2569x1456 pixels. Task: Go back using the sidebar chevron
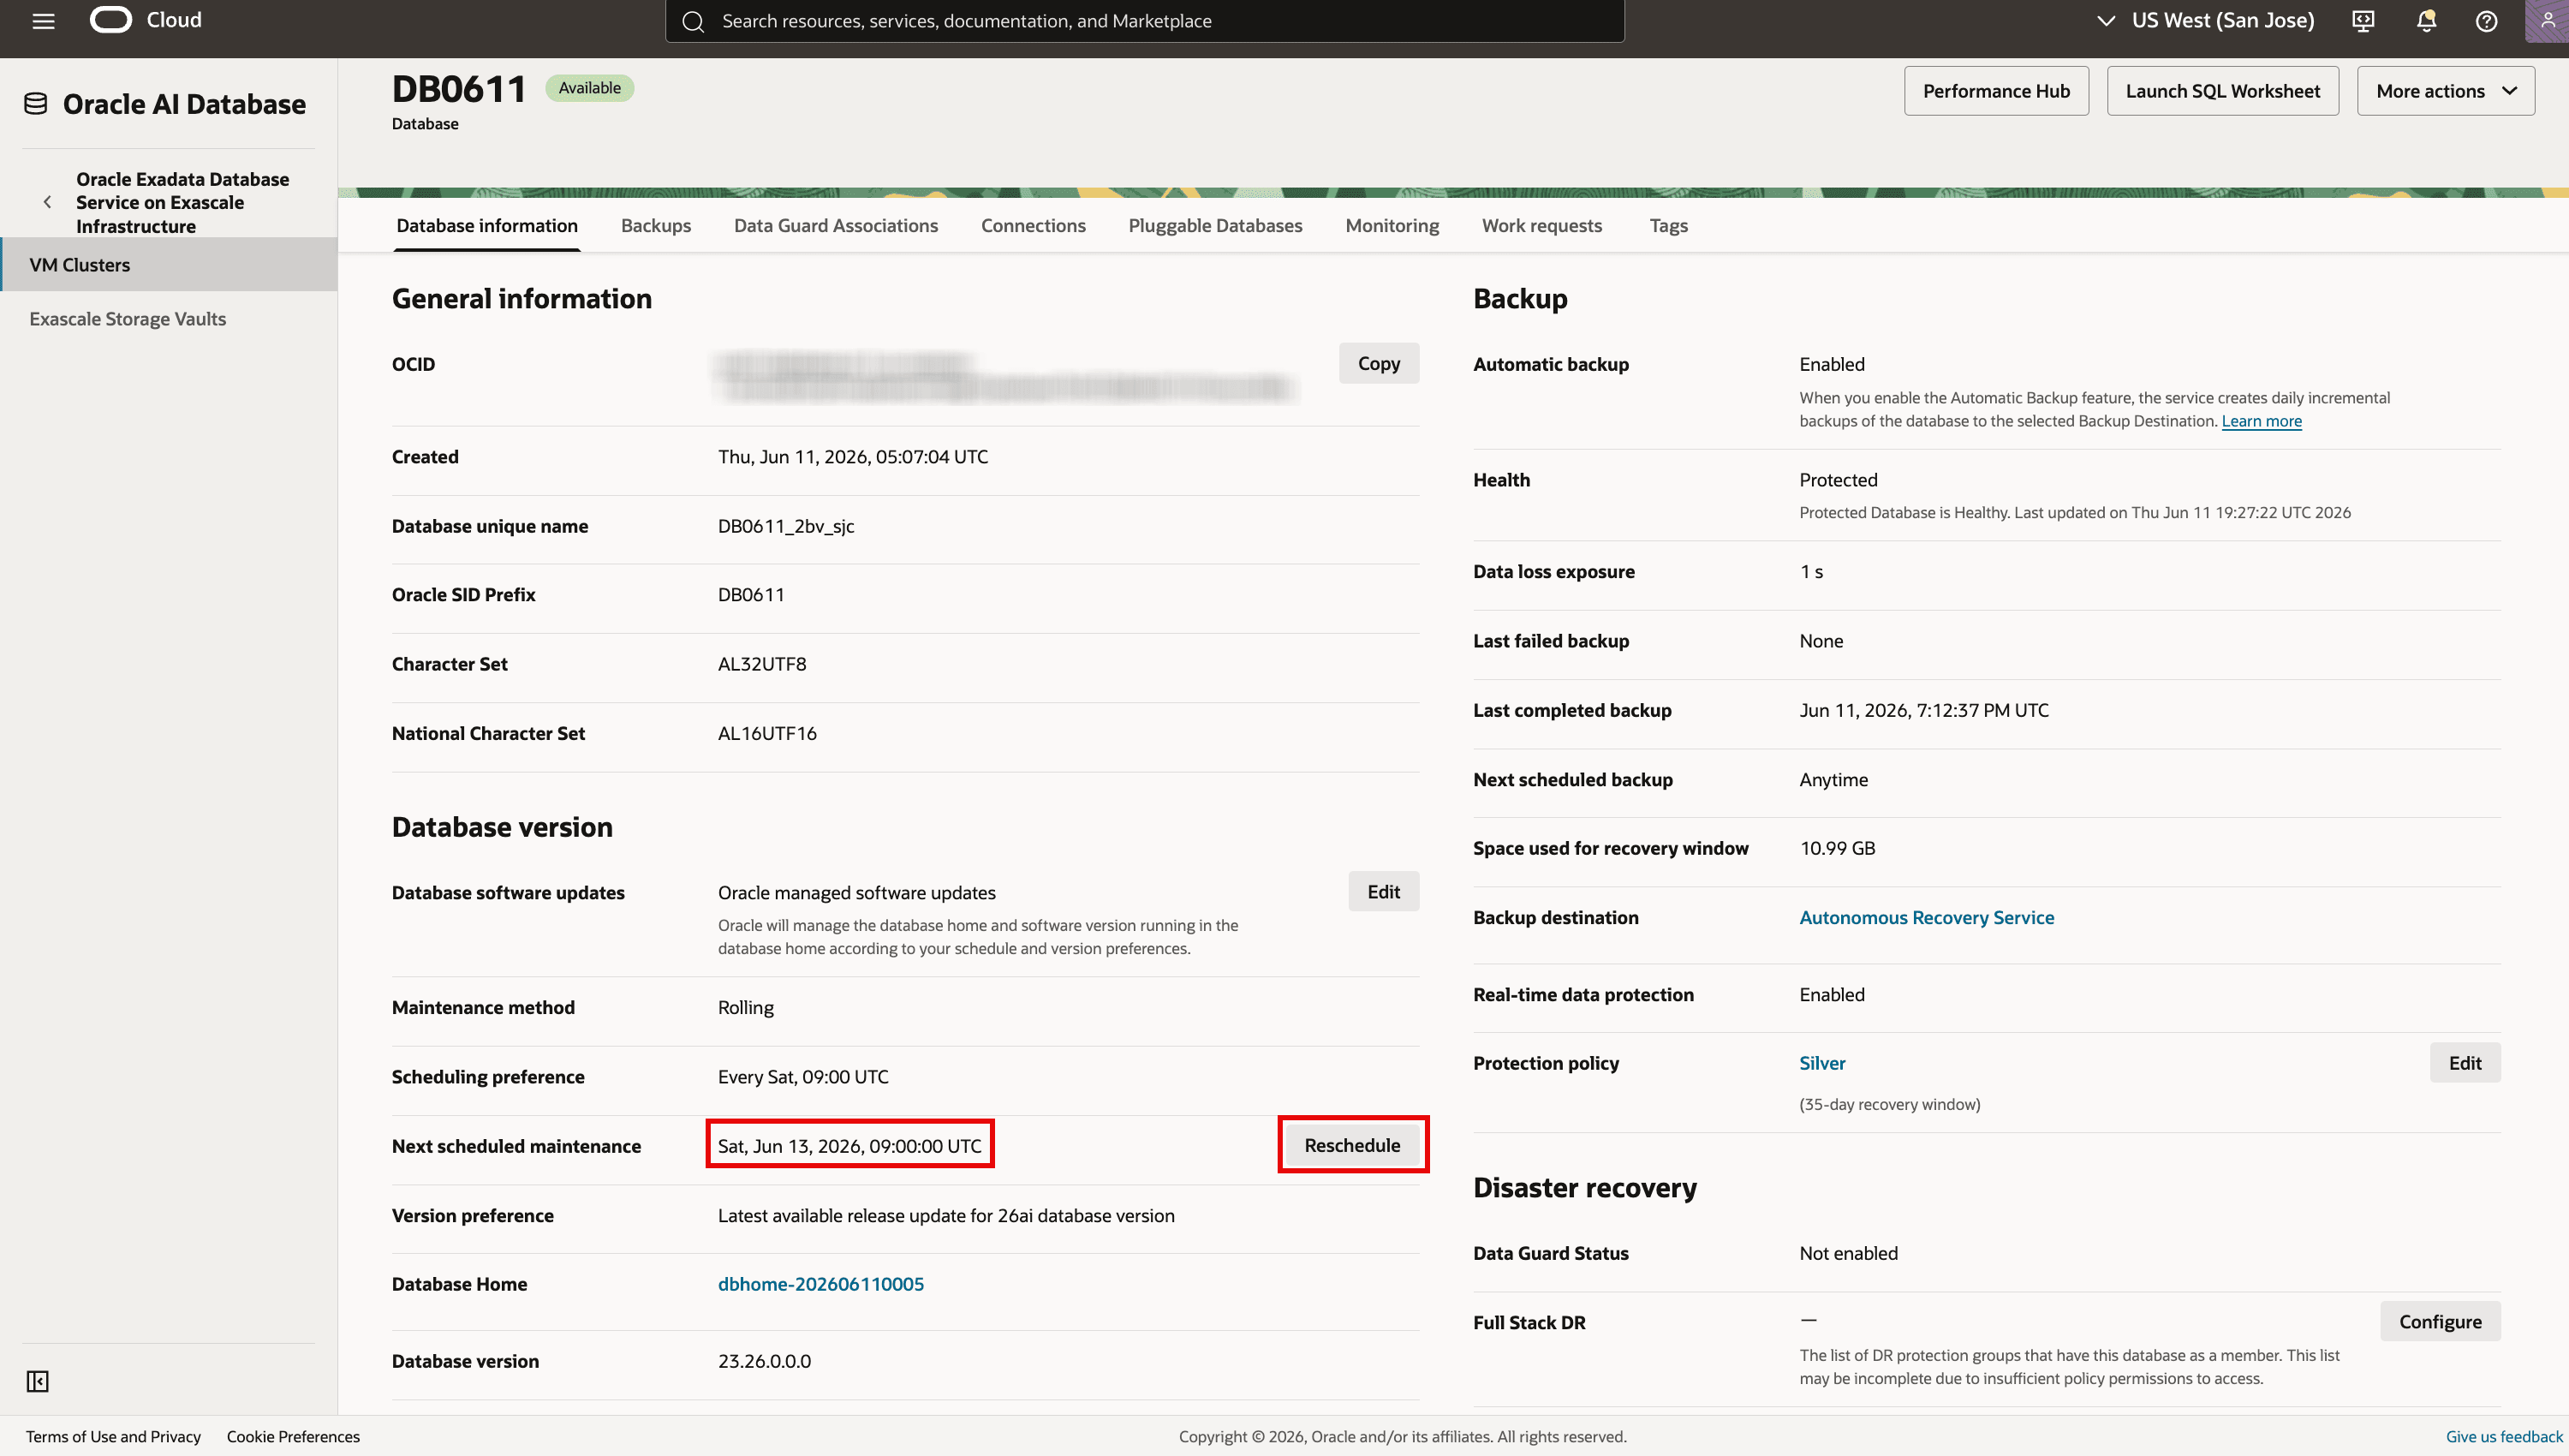[47, 202]
